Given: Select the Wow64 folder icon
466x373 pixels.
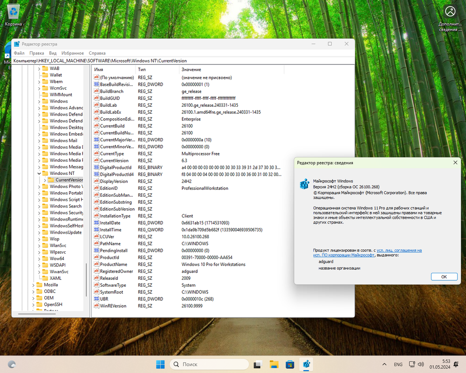Looking at the screenshot, I should [x=45, y=258].
